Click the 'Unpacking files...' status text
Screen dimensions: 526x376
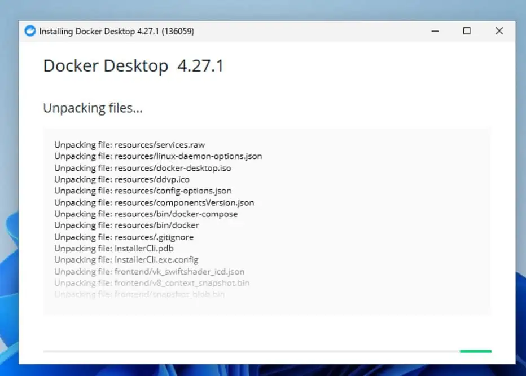tap(93, 108)
